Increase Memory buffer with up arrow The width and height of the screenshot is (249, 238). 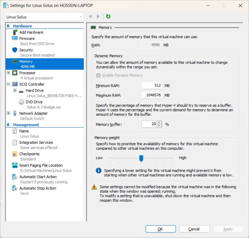(159, 122)
